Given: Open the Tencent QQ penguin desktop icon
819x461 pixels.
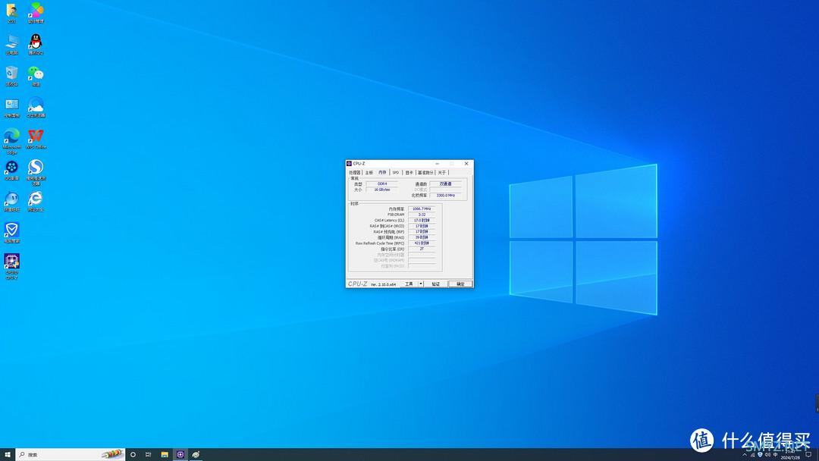Looking at the screenshot, I should (36, 44).
